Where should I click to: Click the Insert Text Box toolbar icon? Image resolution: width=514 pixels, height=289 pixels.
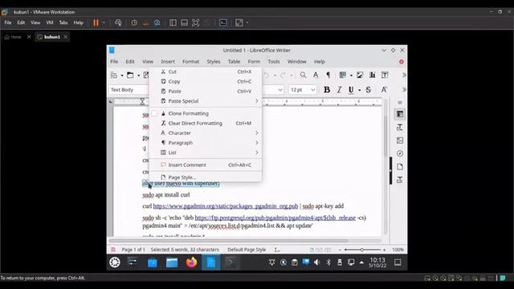pos(385,75)
